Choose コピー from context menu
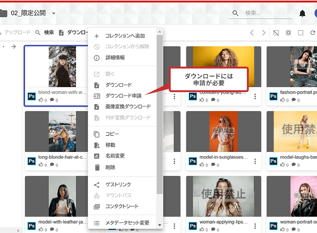The image size is (317, 233). click(122, 134)
